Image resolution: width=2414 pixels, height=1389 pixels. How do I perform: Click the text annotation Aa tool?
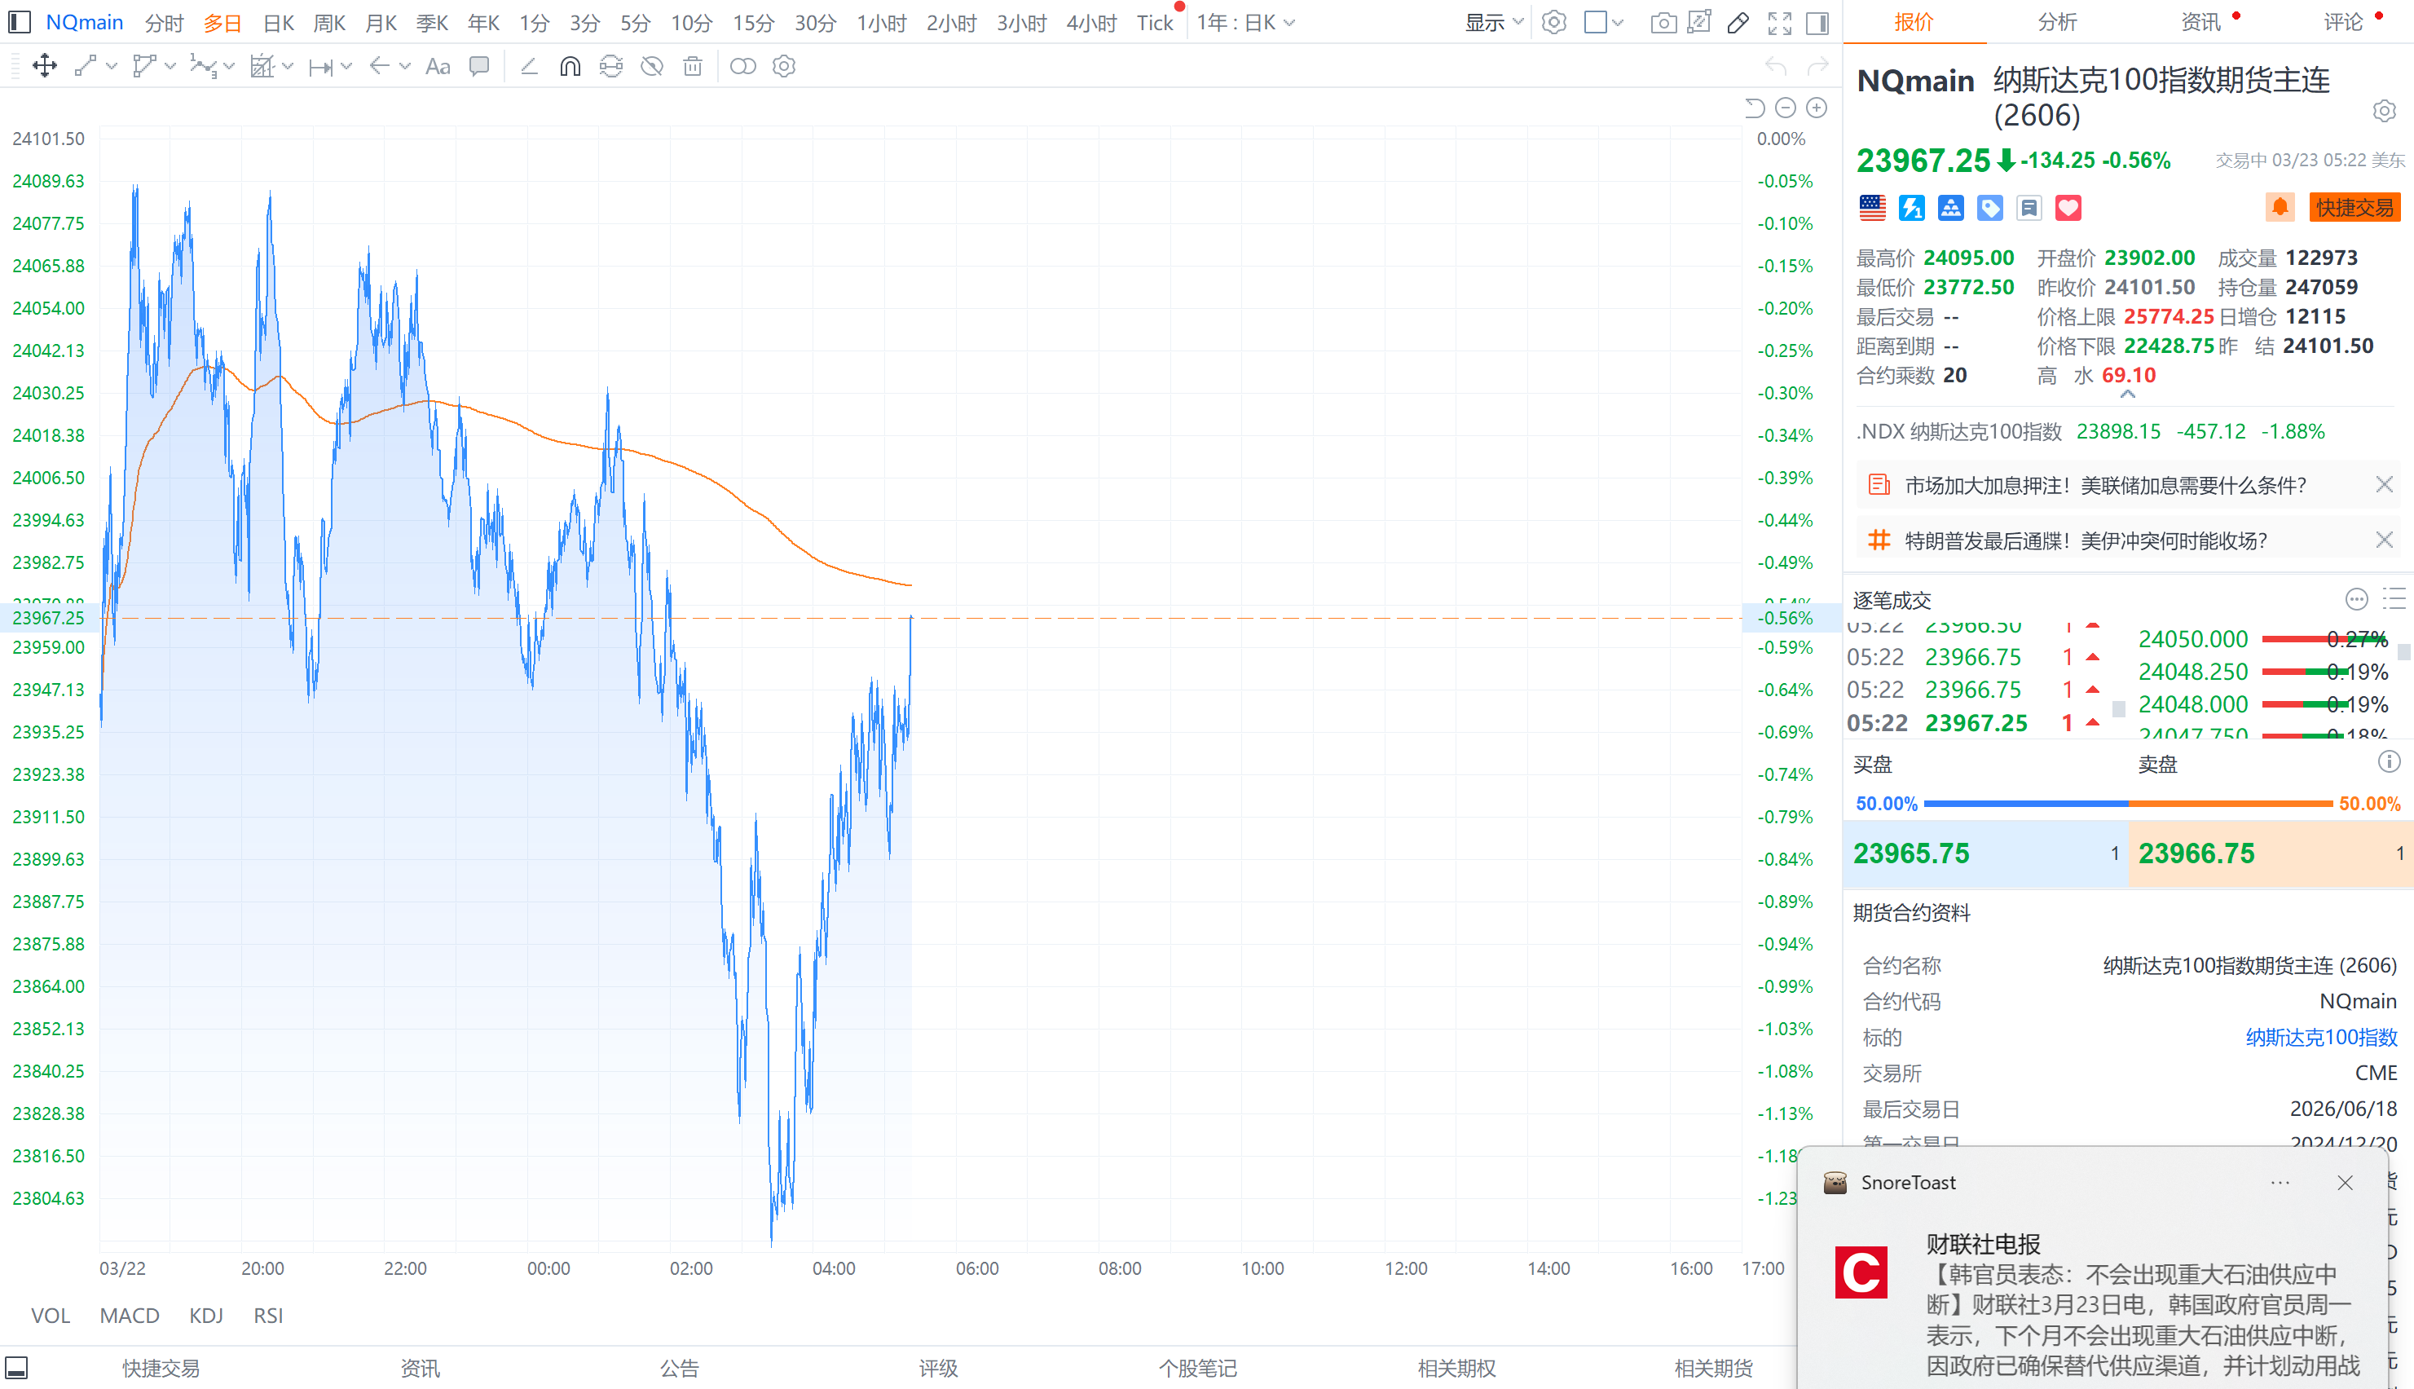pyautogui.click(x=438, y=66)
